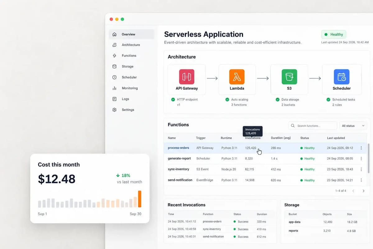Click the $12.48 cost amount
This screenshot has width=373, height=249.
pos(57,179)
